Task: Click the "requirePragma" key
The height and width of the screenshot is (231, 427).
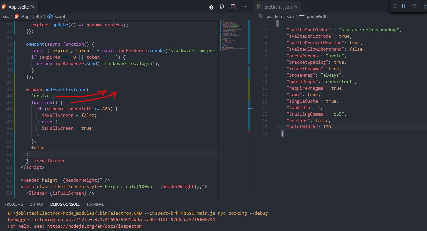Action: [308, 88]
